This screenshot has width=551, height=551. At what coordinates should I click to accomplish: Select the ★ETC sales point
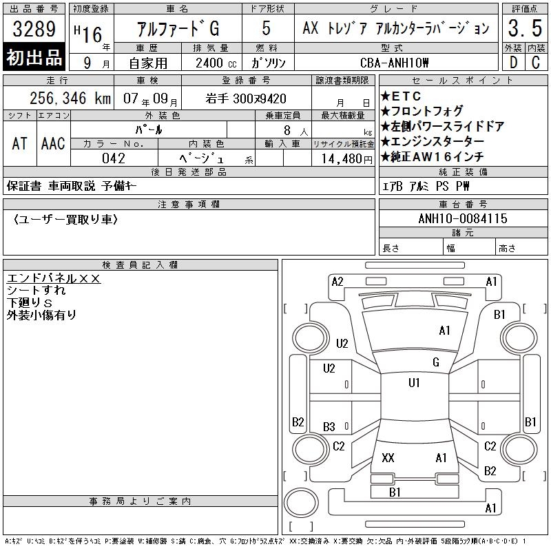click(x=401, y=96)
